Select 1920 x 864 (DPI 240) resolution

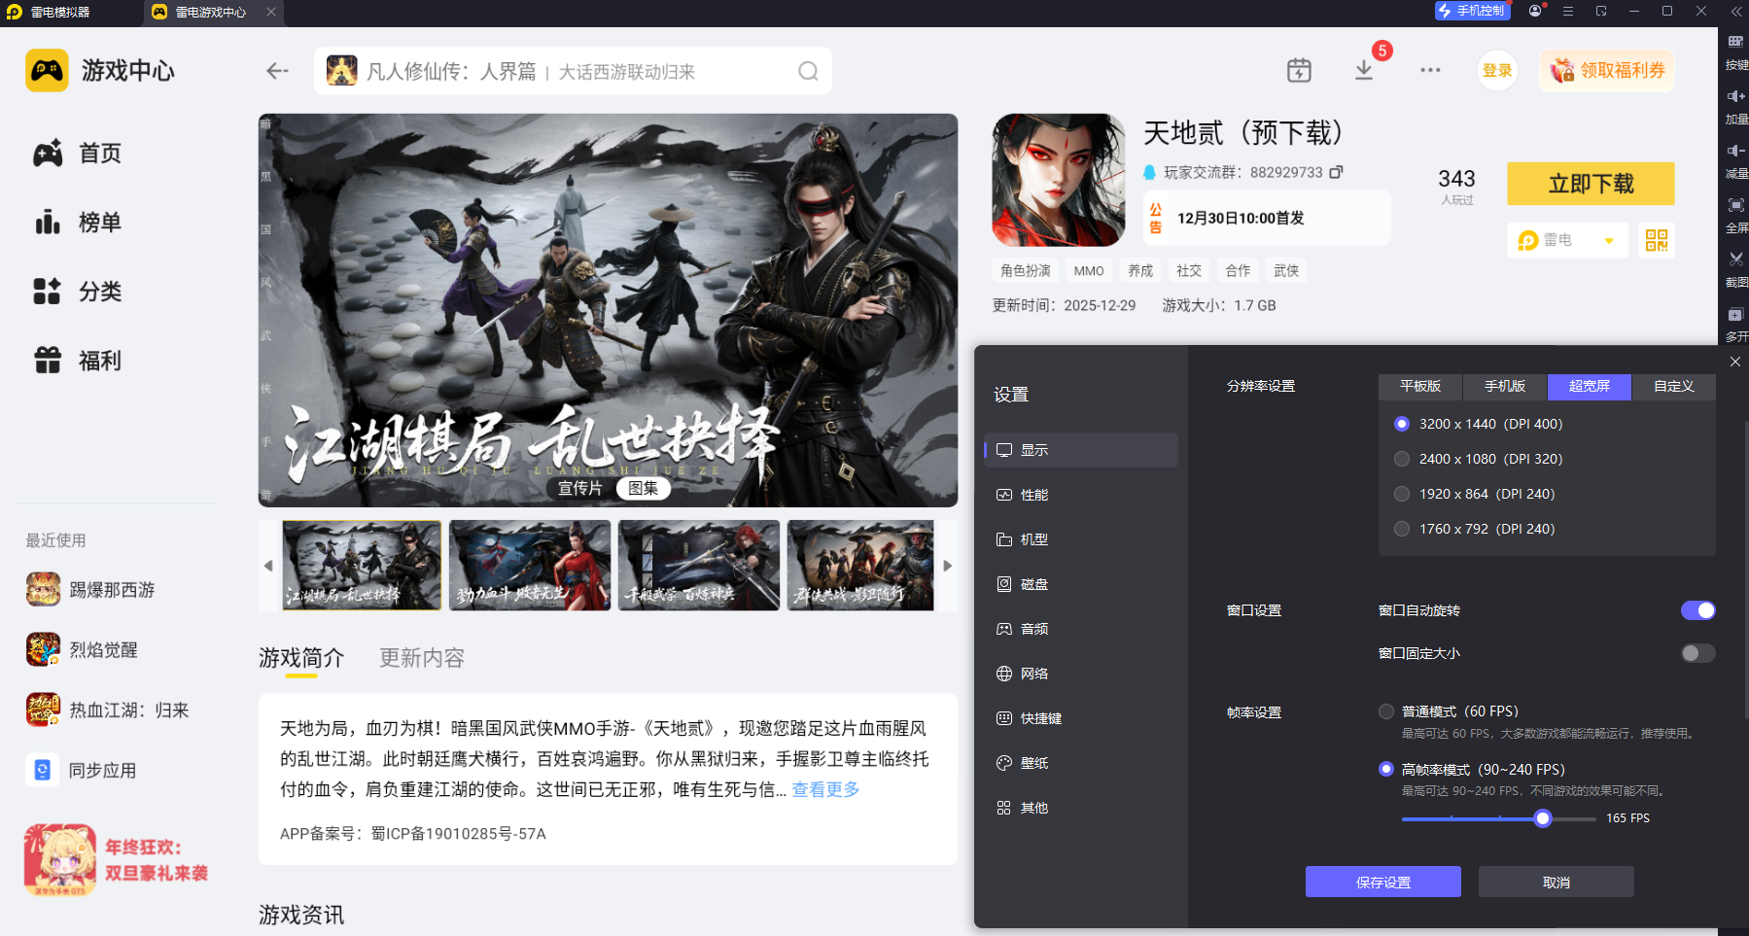(x=1402, y=494)
